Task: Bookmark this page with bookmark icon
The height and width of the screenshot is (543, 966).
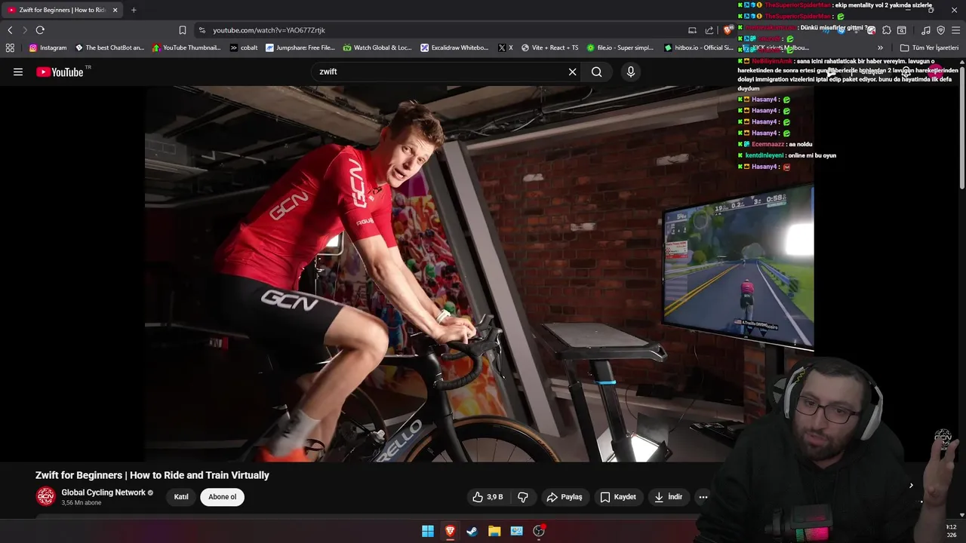Action: (183, 30)
